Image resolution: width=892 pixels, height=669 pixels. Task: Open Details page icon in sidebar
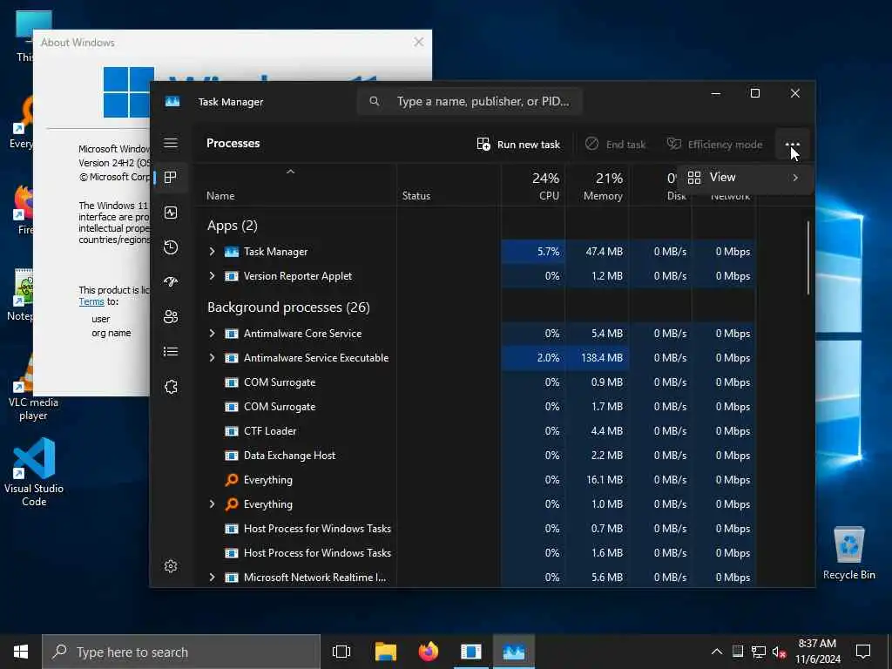pyautogui.click(x=171, y=352)
